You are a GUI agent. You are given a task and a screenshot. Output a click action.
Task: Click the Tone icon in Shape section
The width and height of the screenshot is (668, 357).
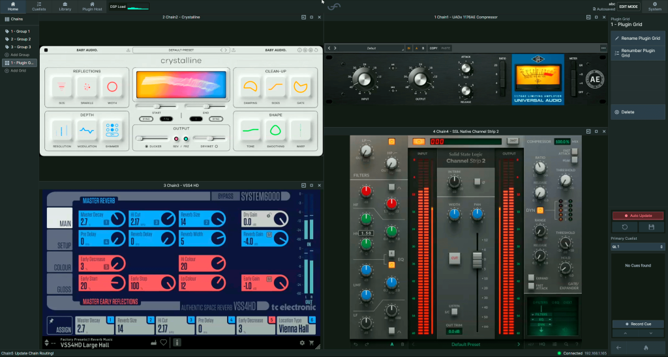[x=250, y=131]
